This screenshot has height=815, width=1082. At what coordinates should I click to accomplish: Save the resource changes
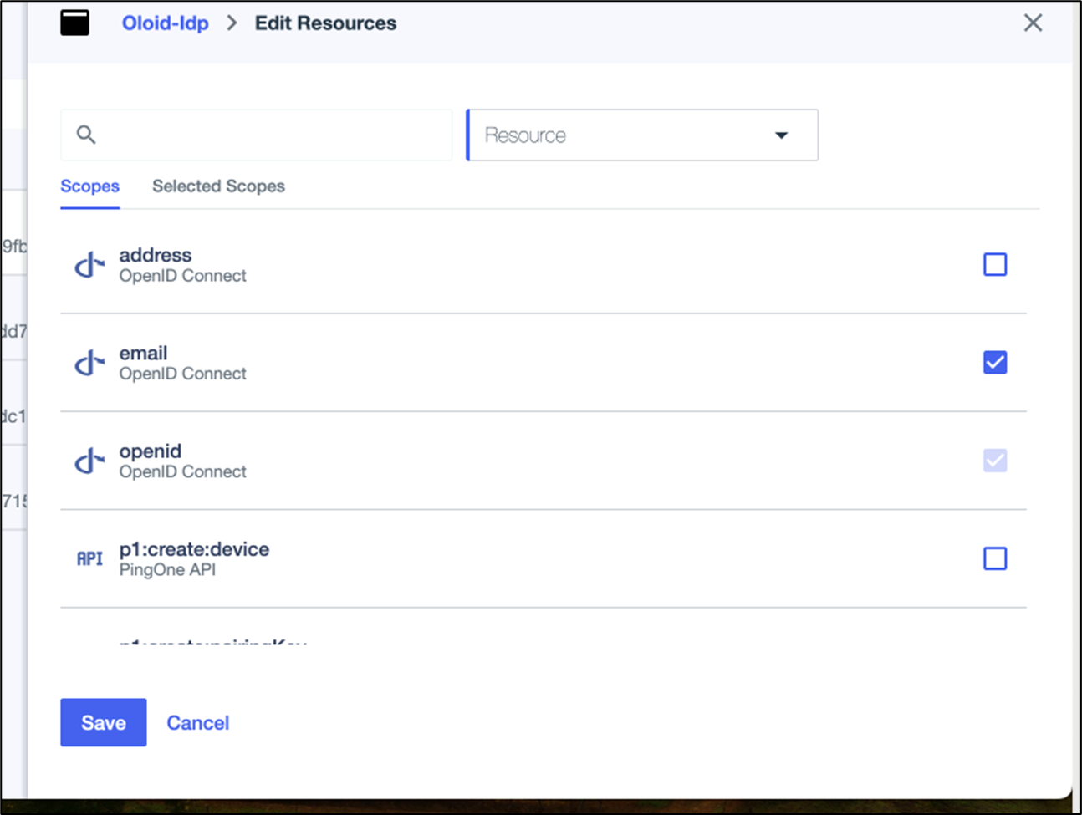(104, 722)
